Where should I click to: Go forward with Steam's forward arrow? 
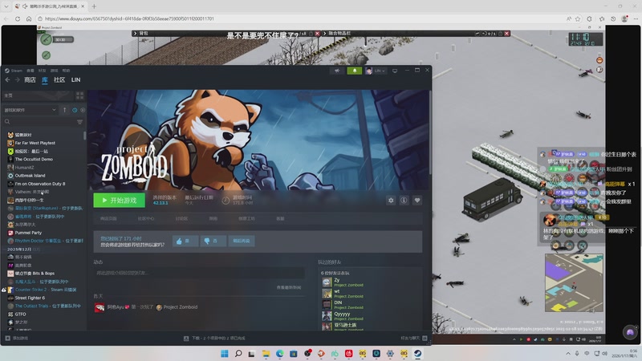[17, 79]
